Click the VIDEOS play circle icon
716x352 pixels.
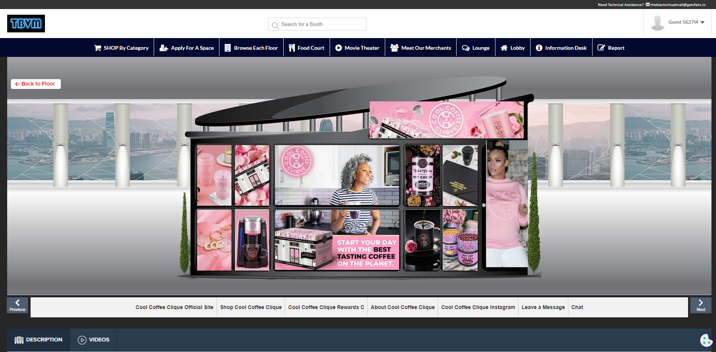(82, 340)
